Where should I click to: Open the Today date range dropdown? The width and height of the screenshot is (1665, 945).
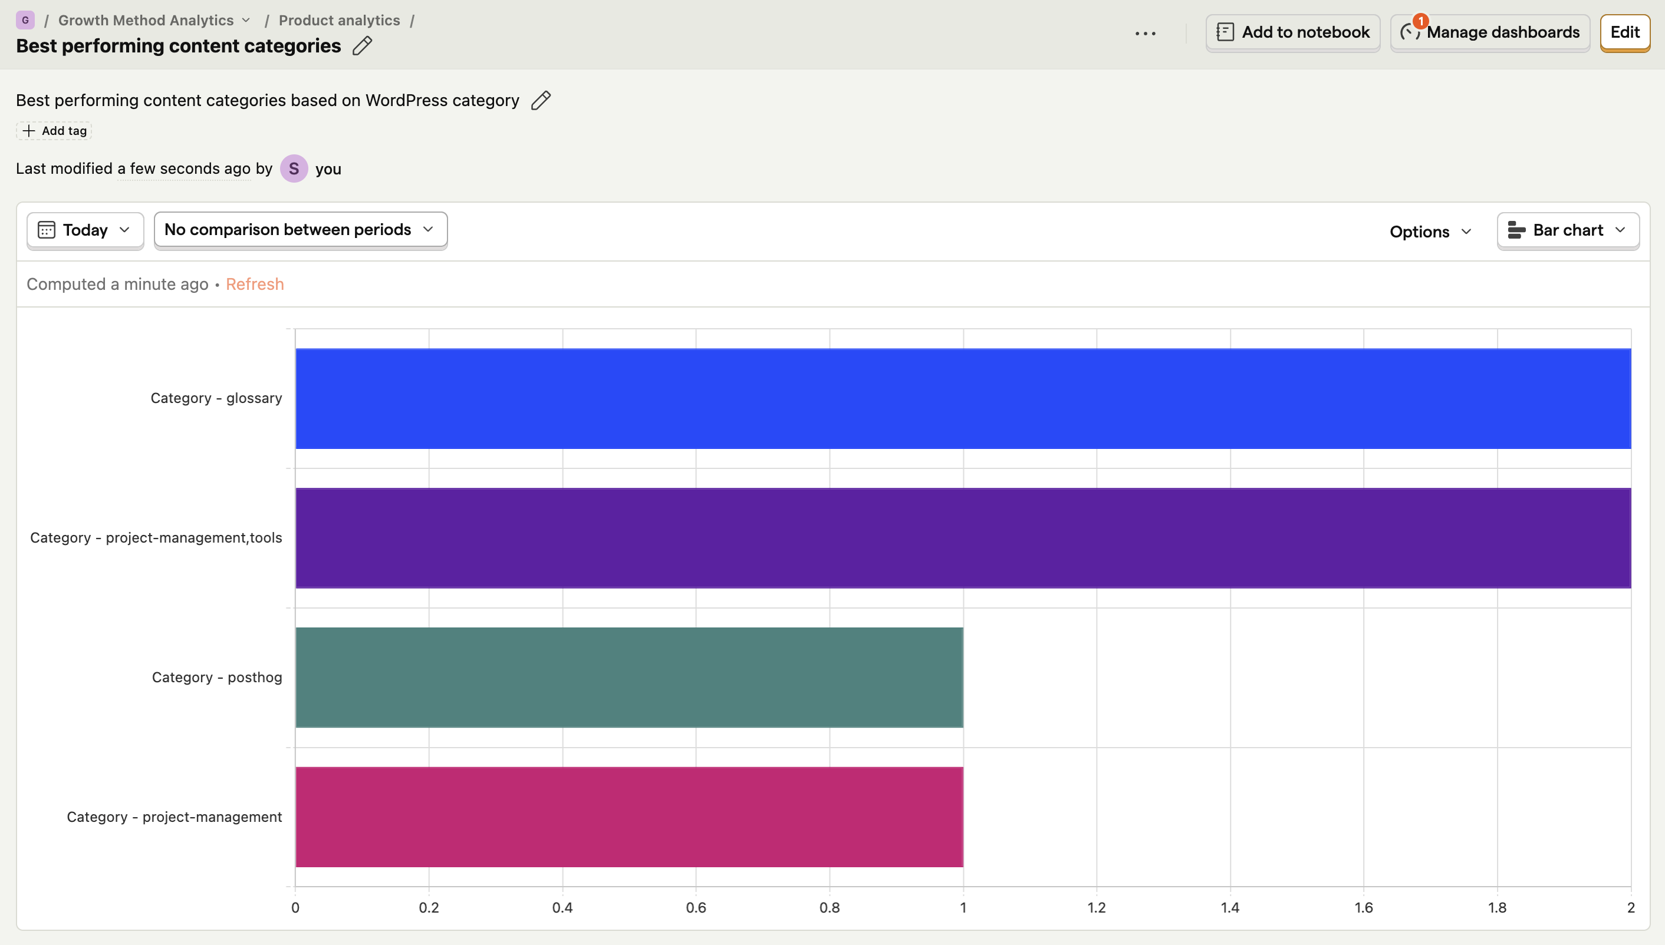[85, 230]
